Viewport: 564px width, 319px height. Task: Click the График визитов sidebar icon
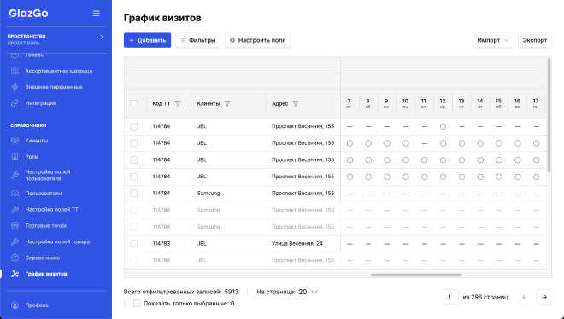[x=15, y=274]
